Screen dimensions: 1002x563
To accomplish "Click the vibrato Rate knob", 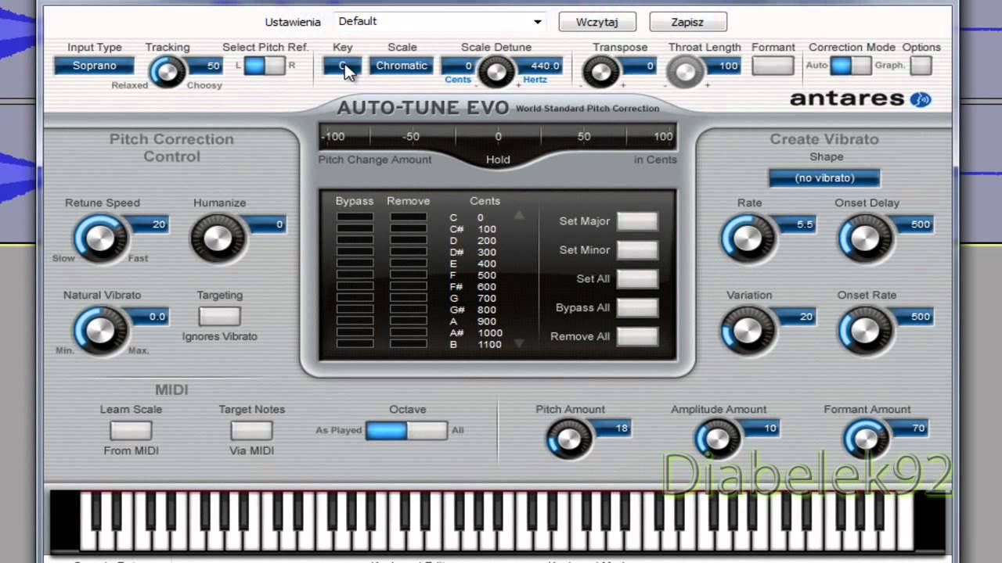I will [x=748, y=238].
